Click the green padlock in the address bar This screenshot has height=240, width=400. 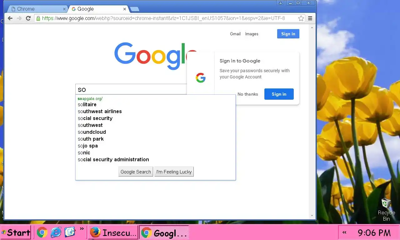[x=38, y=18]
